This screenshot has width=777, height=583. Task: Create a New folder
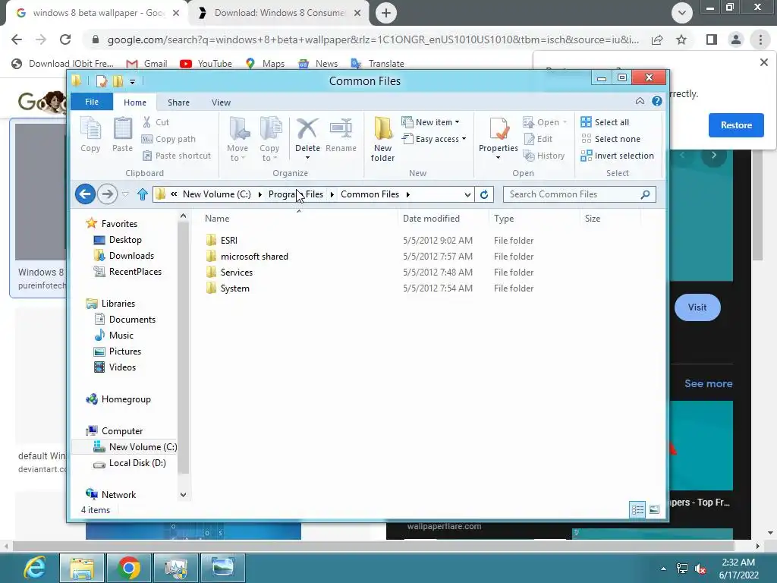pos(382,139)
